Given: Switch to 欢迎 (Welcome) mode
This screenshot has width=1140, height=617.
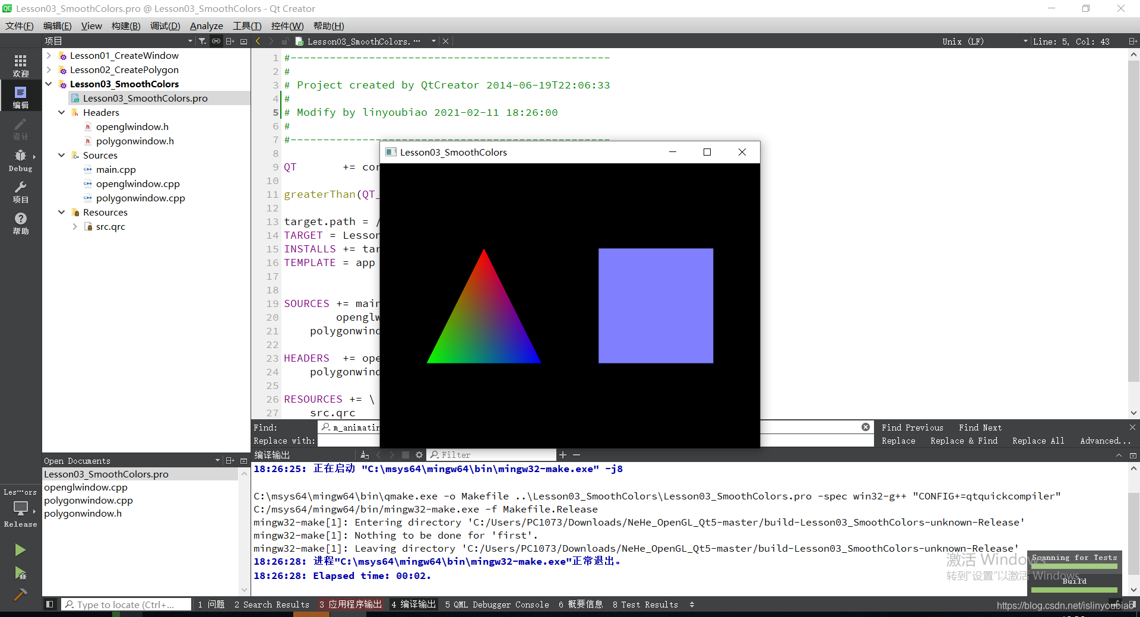Looking at the screenshot, I should point(20,64).
